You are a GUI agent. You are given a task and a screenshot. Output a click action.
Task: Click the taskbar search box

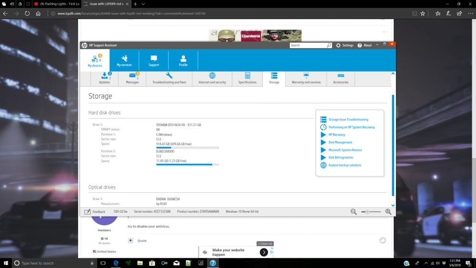tap(54, 263)
